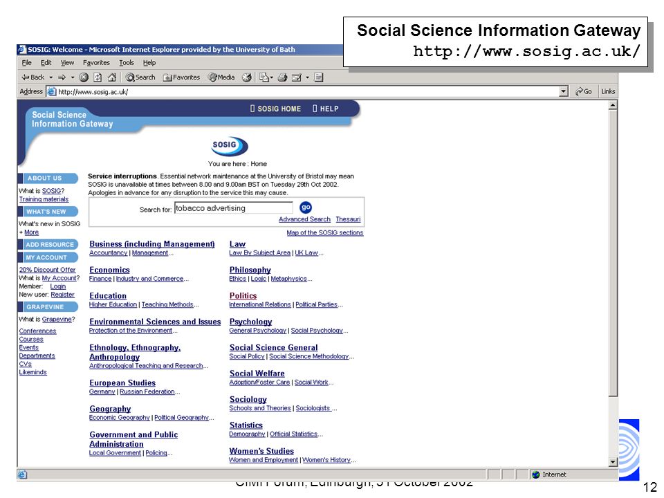
Task: Open the File menu
Action: [26, 63]
